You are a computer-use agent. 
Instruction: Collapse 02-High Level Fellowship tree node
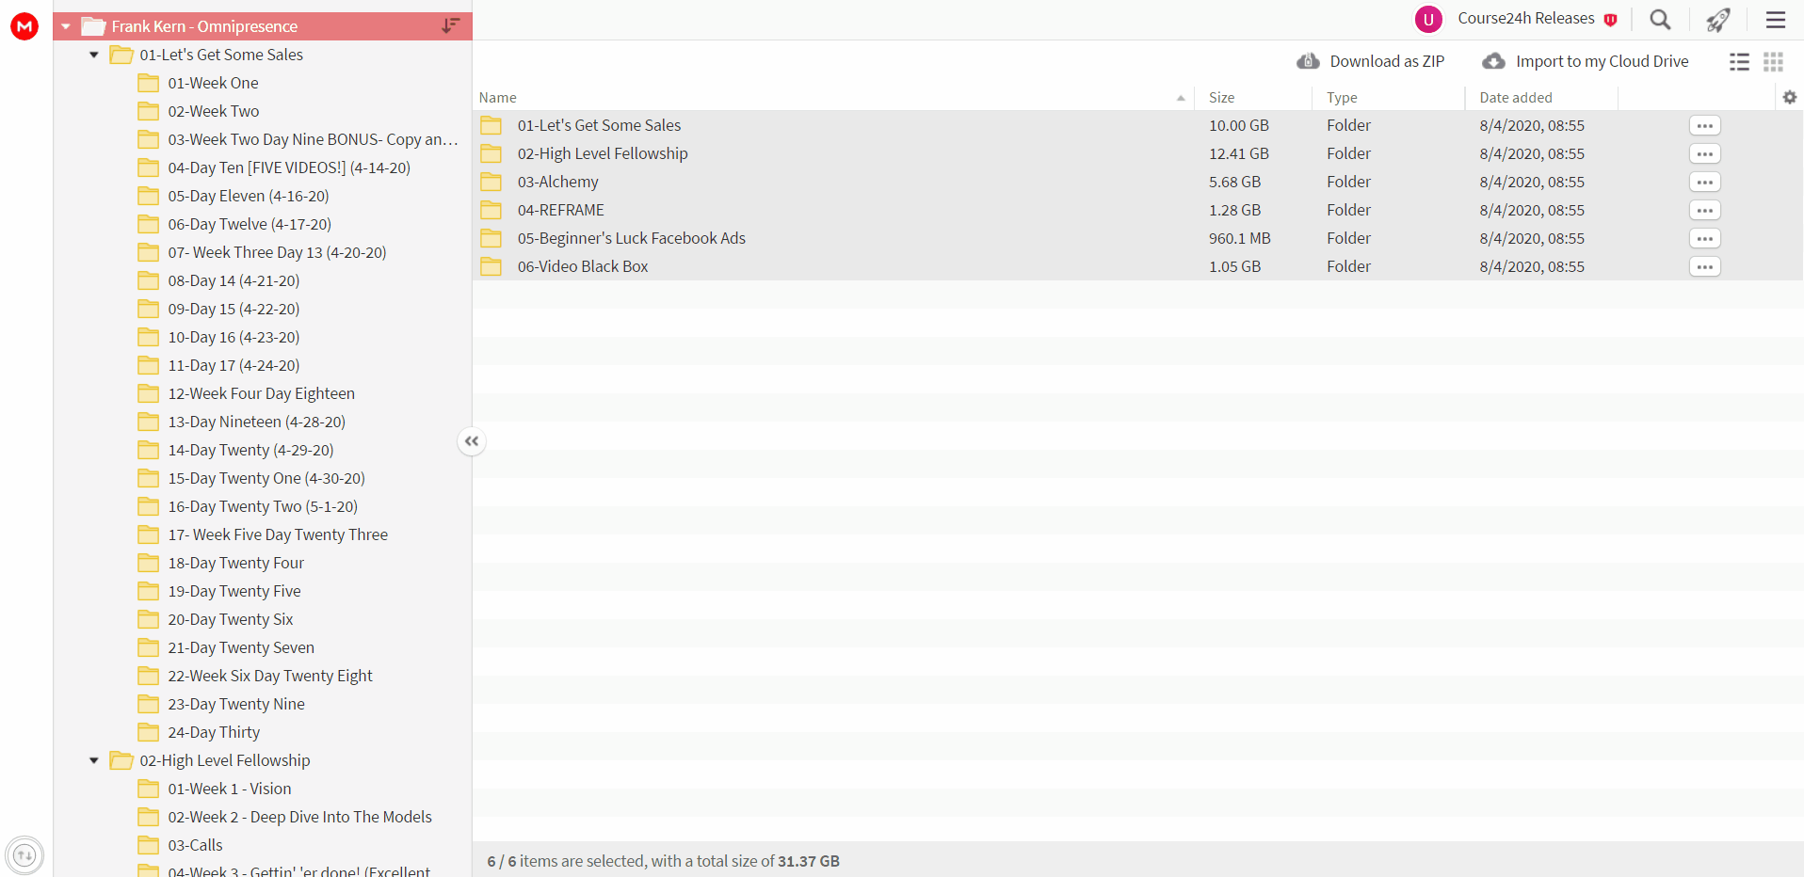pos(94,760)
